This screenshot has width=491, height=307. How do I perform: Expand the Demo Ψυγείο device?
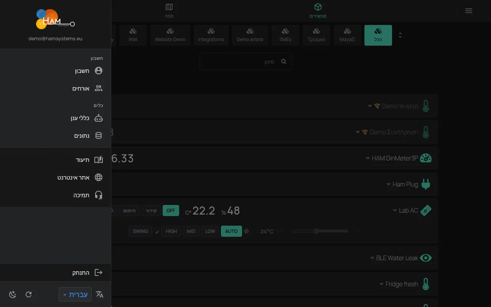(370, 106)
